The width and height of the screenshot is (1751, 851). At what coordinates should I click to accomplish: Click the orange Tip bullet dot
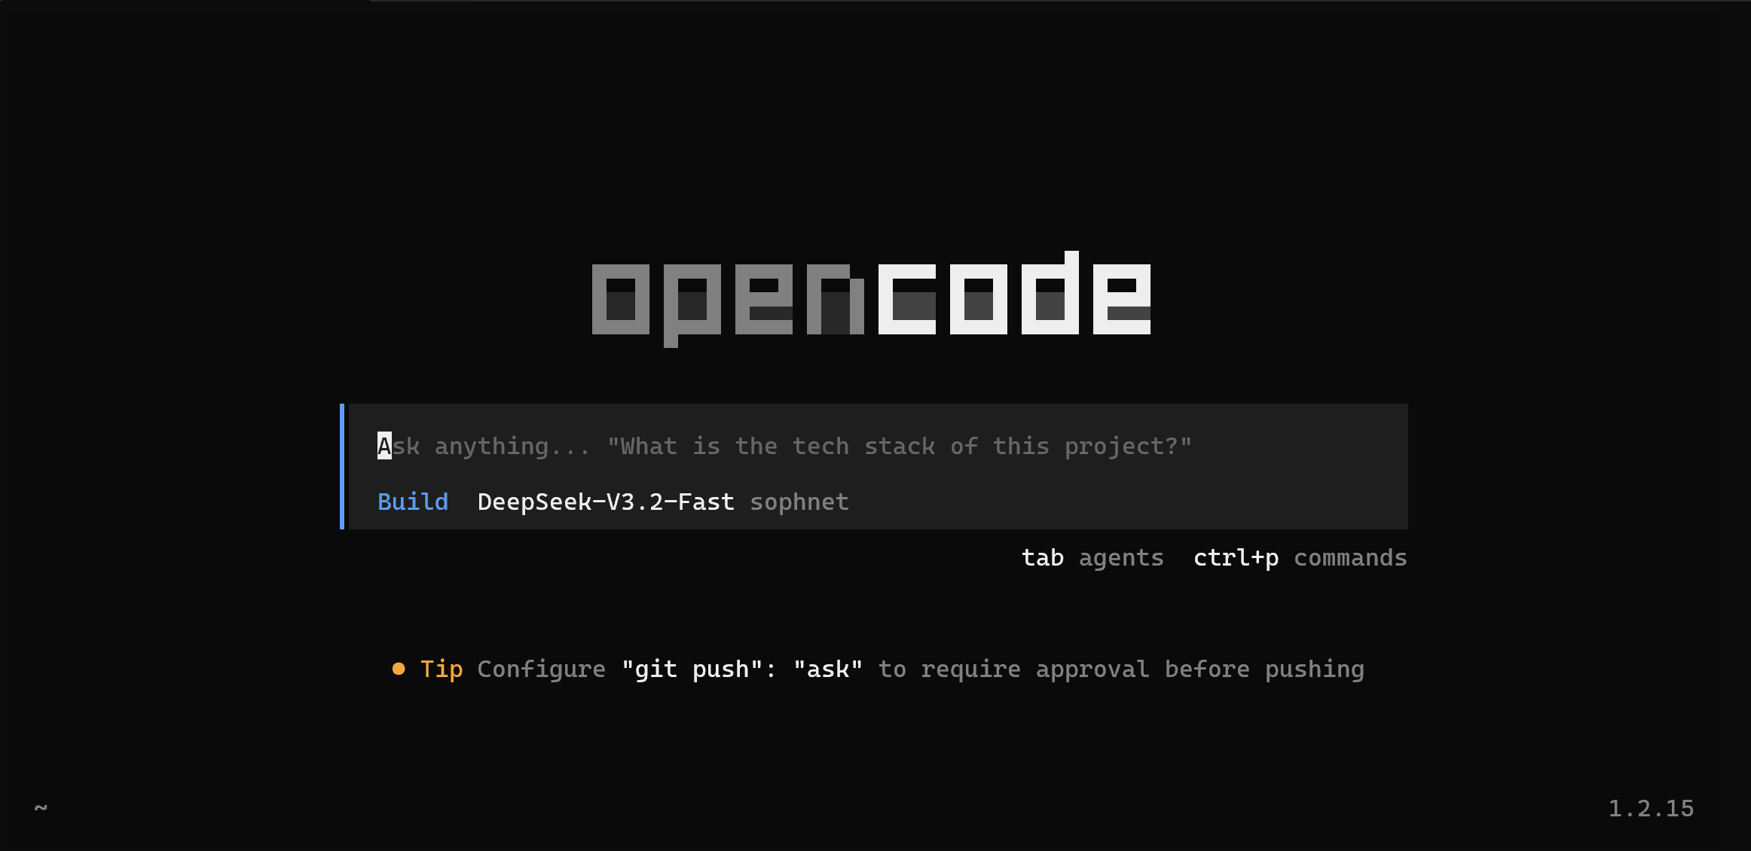tap(399, 669)
